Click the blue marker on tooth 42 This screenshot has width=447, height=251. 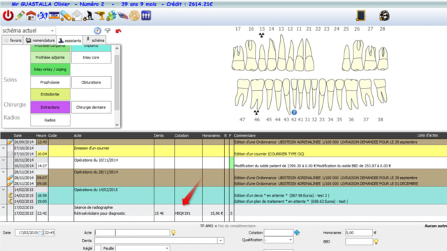click(294, 112)
